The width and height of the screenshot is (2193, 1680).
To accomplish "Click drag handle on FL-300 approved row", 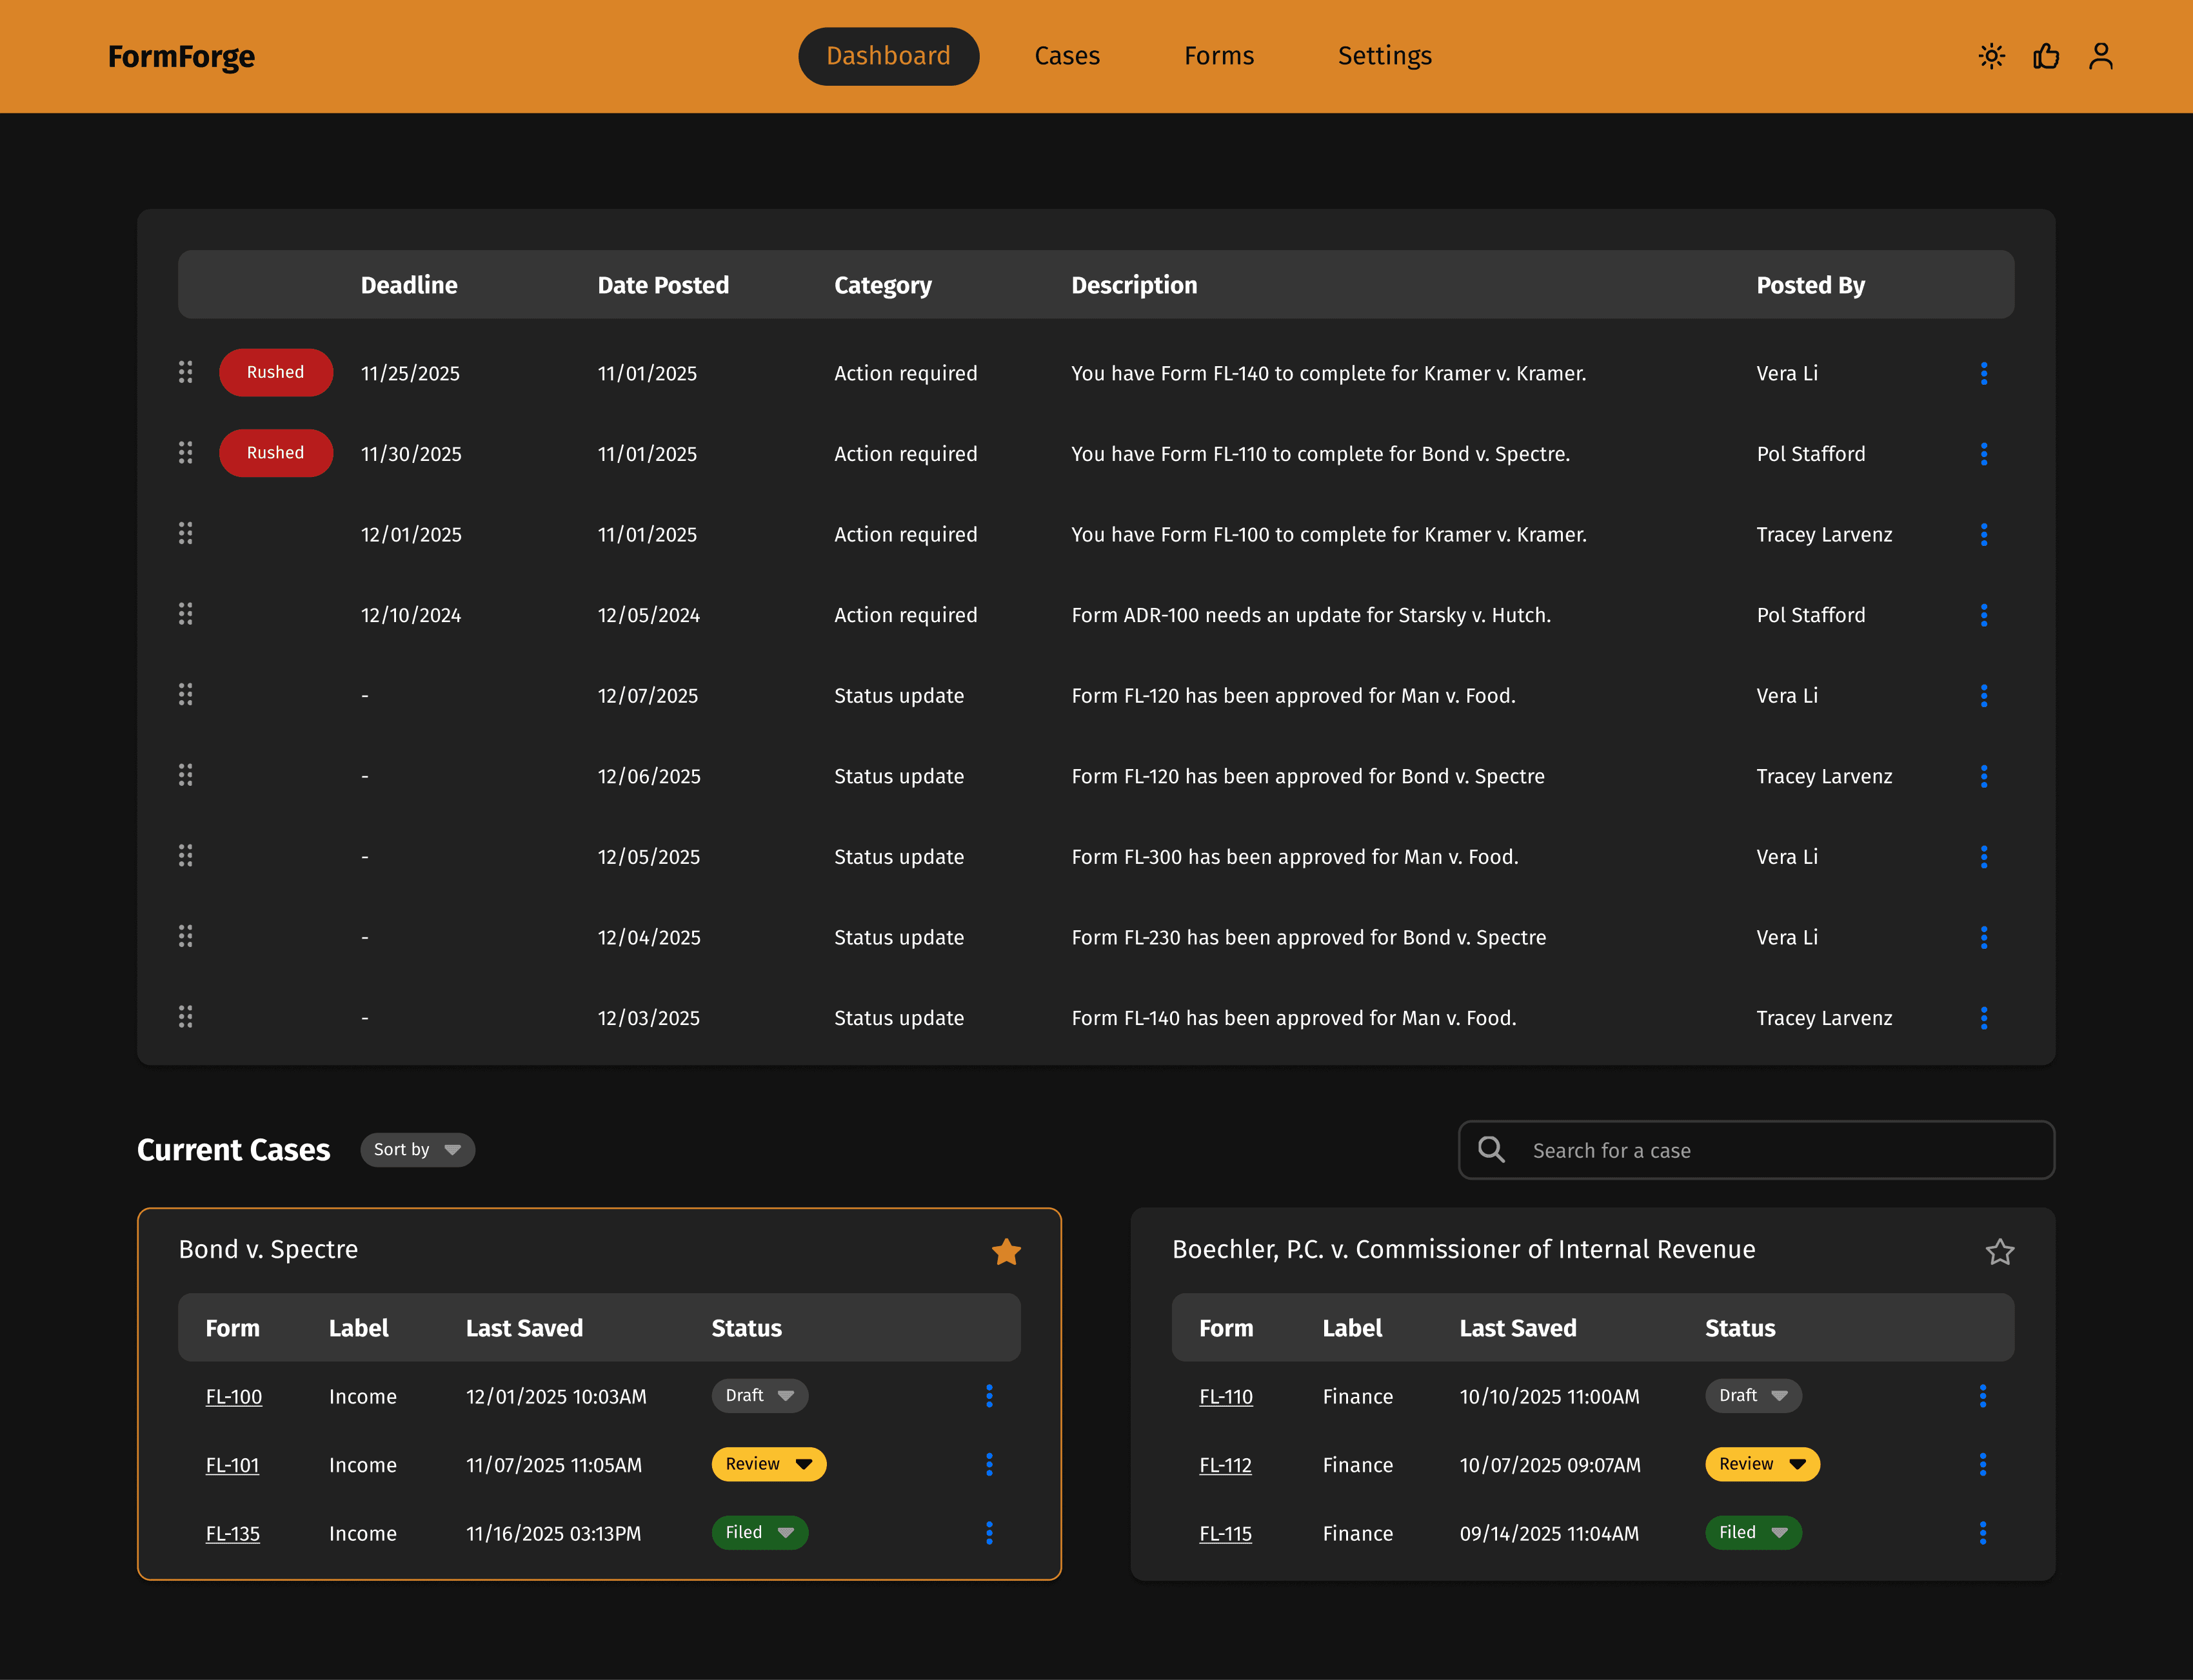I will (x=185, y=856).
